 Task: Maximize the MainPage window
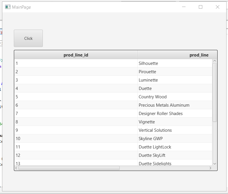click(201, 7)
